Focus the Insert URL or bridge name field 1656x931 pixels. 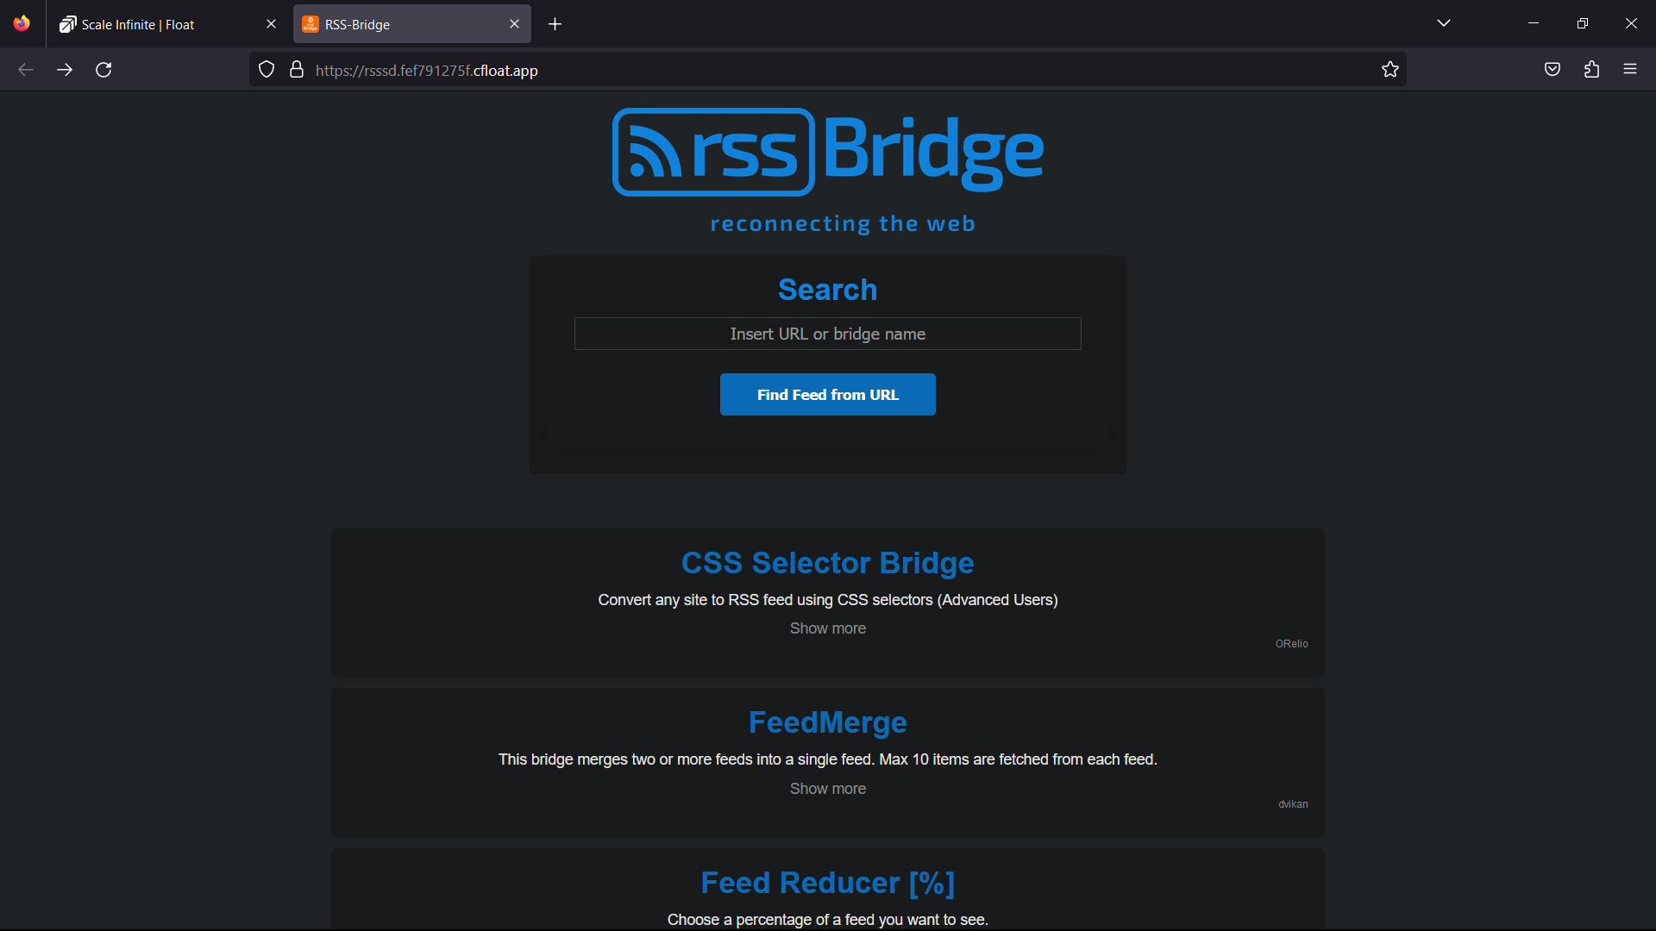coord(828,334)
